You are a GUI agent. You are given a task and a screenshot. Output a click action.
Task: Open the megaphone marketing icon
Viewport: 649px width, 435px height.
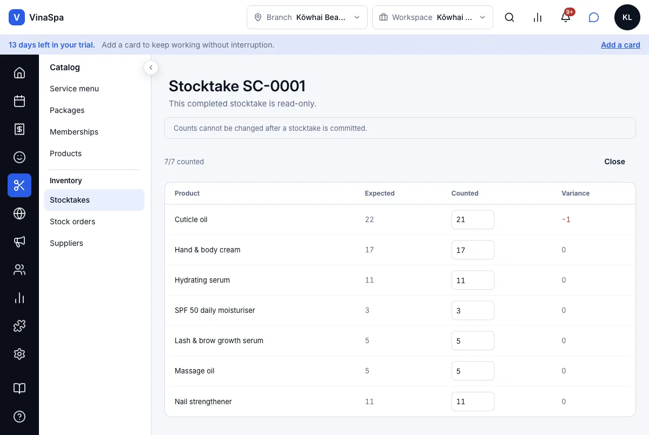(x=19, y=242)
